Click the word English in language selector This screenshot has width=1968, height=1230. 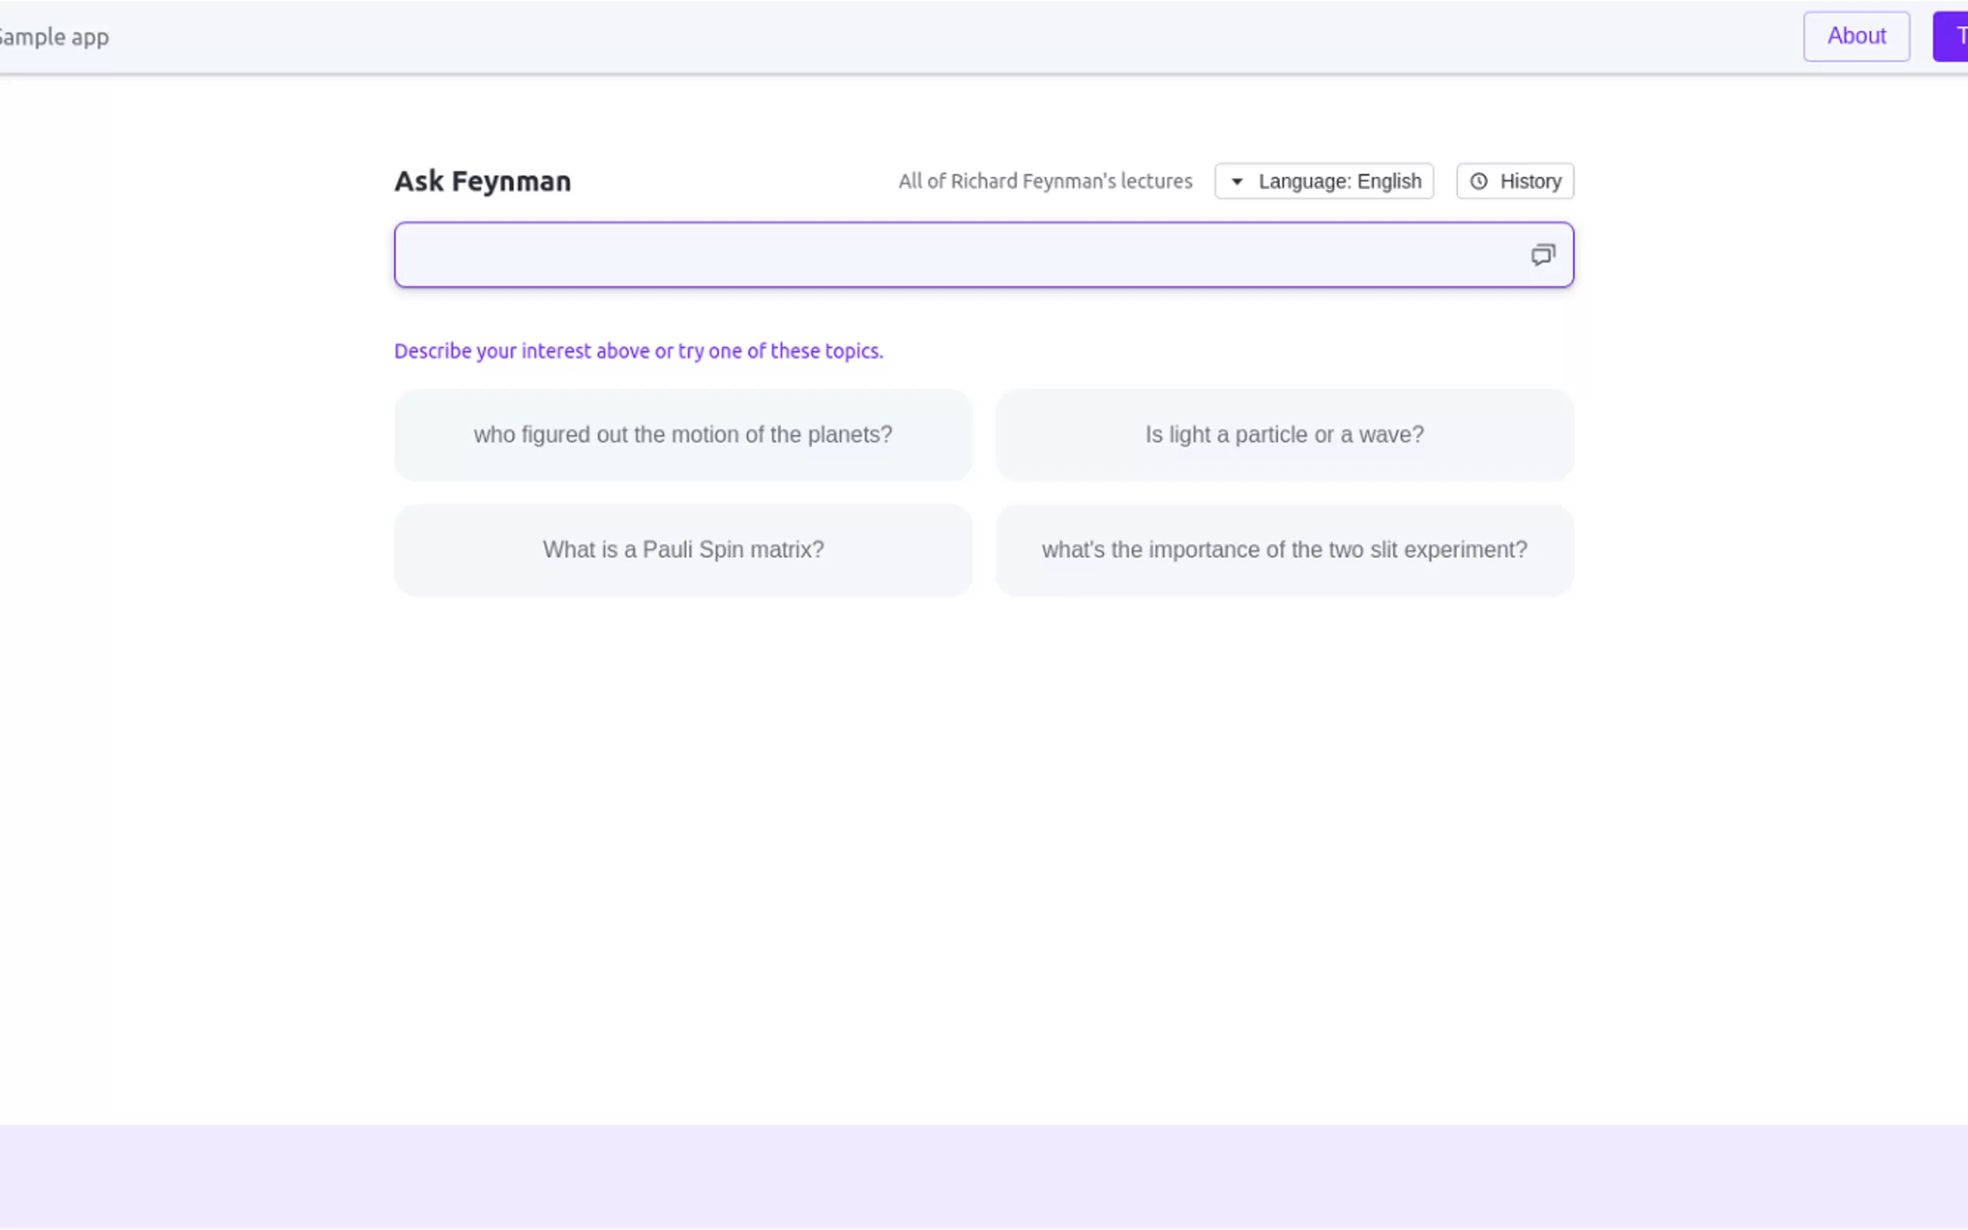click(1388, 181)
